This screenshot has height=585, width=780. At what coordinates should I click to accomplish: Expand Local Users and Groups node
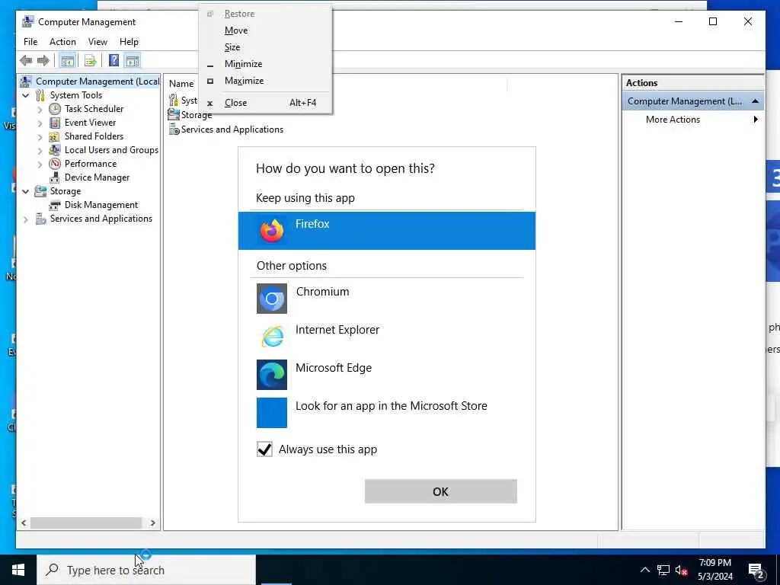pos(40,150)
